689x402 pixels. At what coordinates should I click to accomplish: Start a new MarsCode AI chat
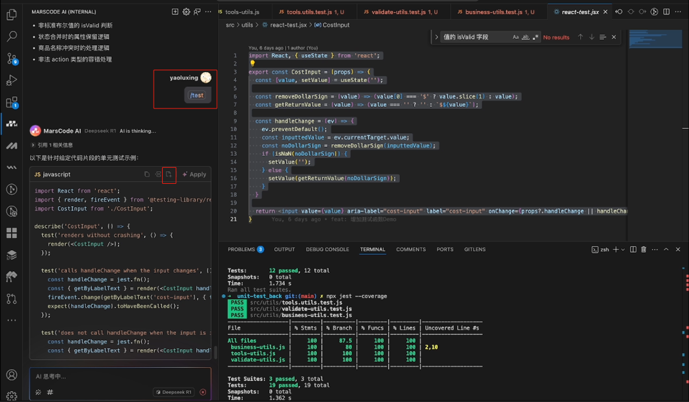(x=175, y=11)
